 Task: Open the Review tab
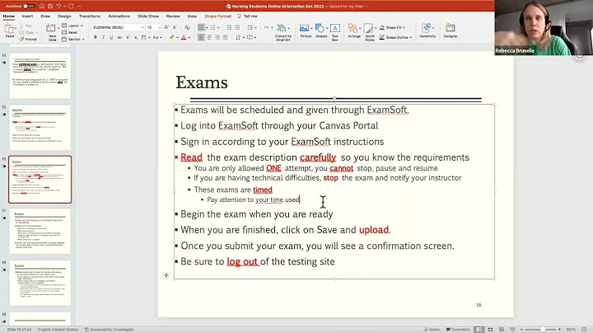(173, 16)
